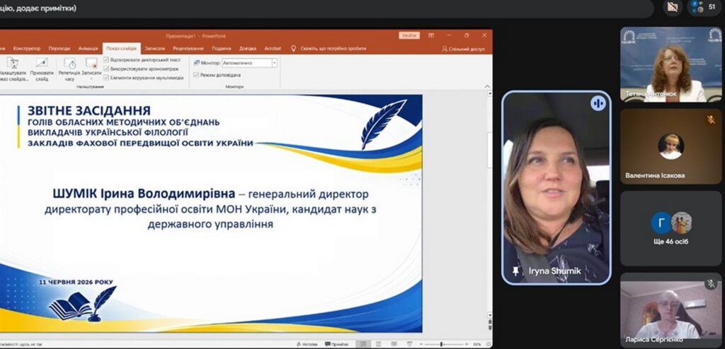
Task: Click the lightbulb Tell Me search icon
Action: pos(293,49)
